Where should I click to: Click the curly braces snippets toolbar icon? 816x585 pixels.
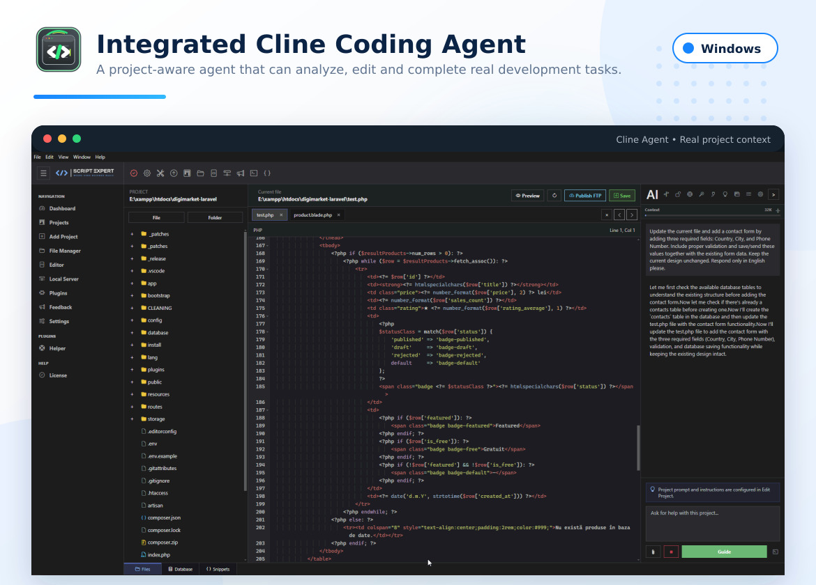coord(267,173)
